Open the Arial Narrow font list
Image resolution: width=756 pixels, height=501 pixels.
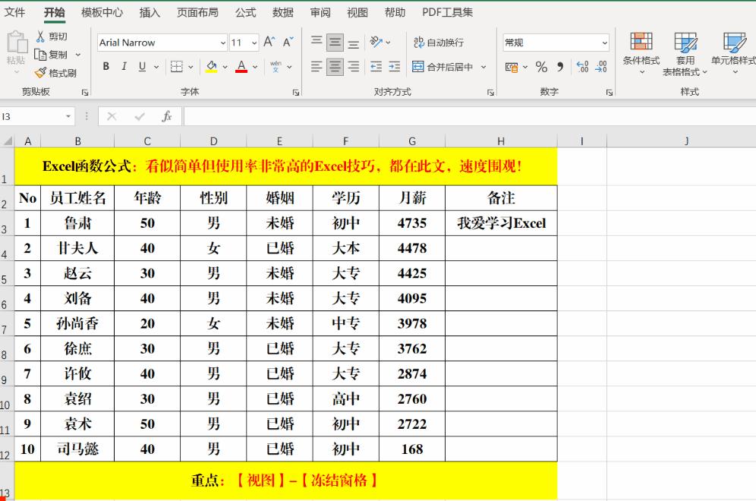(x=222, y=43)
